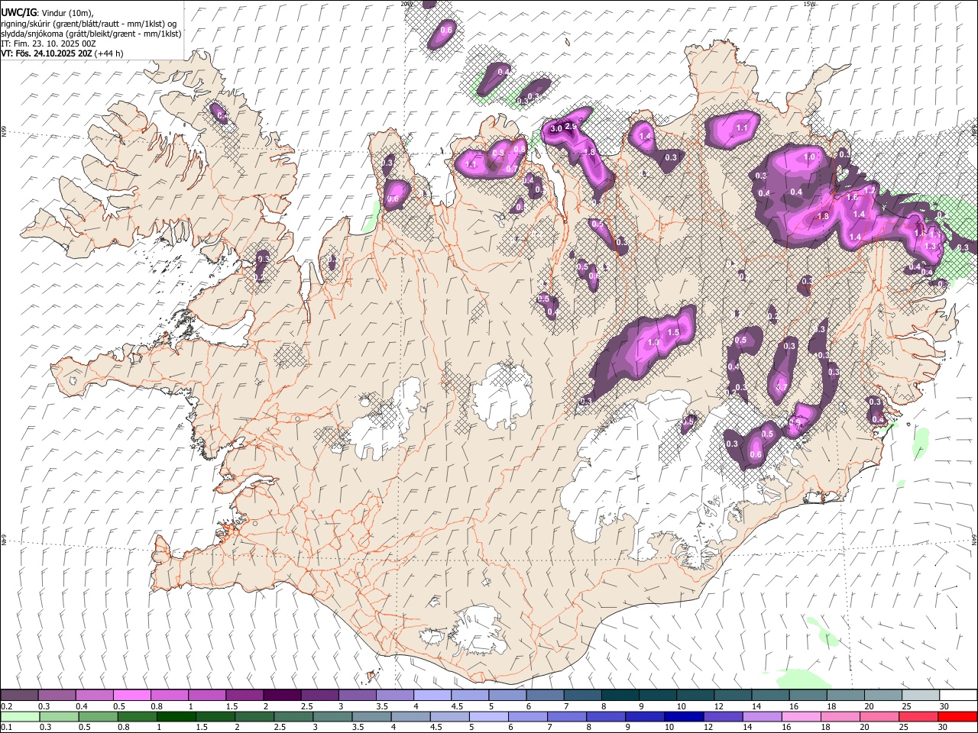978x733 pixels.
Task: Select lower legend pink swatch between 18 and 20
Action: pos(840,716)
